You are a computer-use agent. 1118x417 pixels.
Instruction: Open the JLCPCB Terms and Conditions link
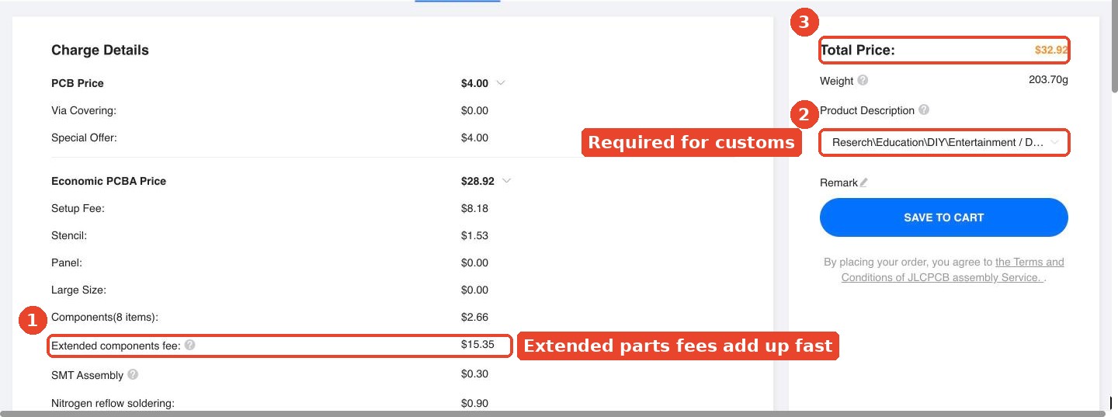(953, 269)
